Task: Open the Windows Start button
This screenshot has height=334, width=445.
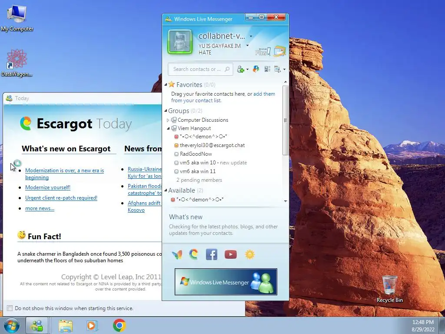Action: pos(12,325)
